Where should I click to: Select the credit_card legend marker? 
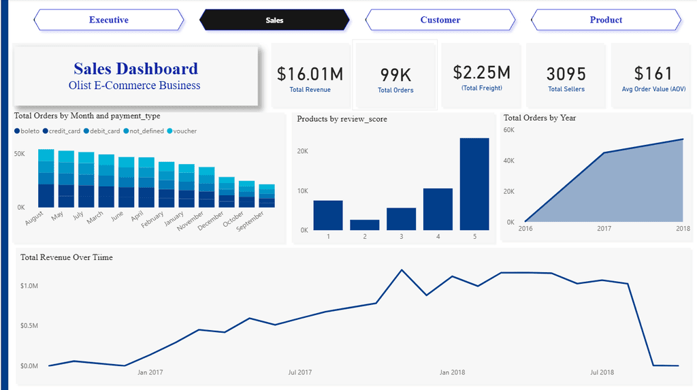point(46,131)
